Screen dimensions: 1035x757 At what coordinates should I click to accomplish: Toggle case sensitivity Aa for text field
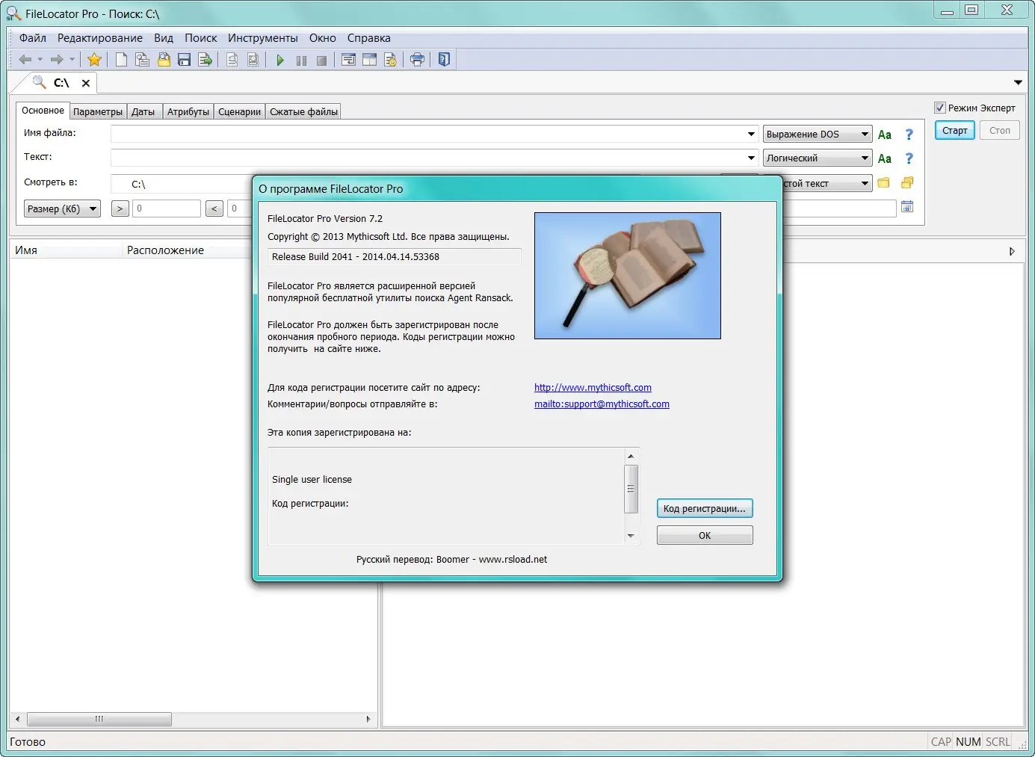pos(885,158)
